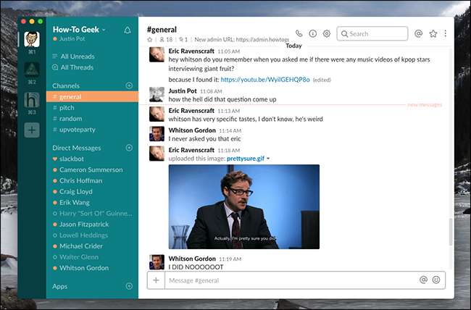This screenshot has width=471, height=310.
Task: Show channel details with the info icon
Action: (313, 33)
